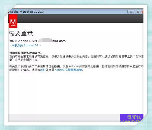Follow the '此处' hyperlink

click(x=43, y=70)
